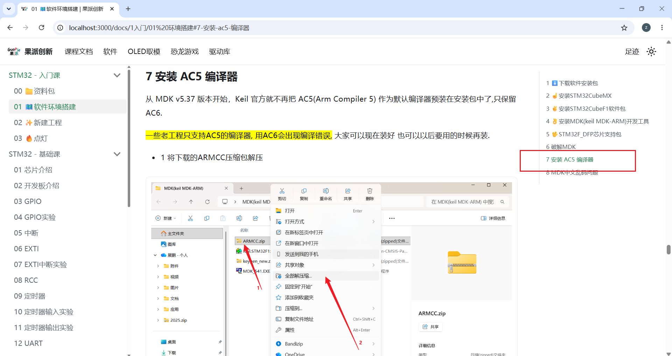
Task: Open the 驱动库 navigation link
Action: pos(219,52)
